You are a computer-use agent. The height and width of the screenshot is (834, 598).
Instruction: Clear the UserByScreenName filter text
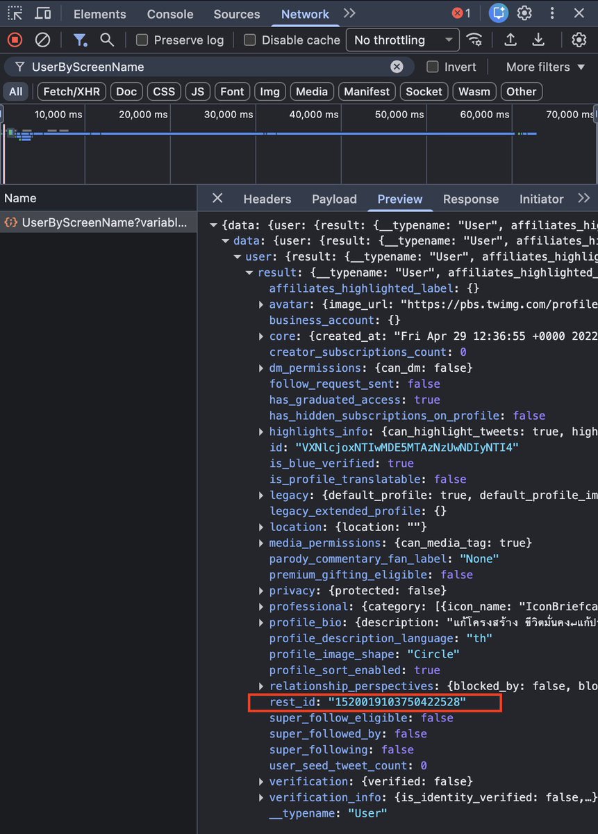[397, 67]
